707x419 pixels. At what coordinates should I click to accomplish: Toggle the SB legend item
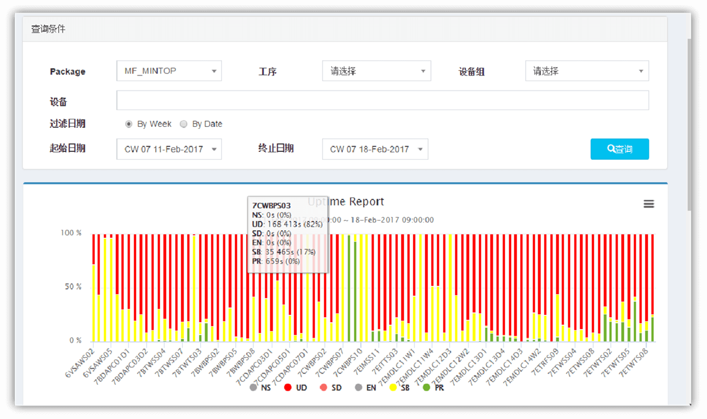click(400, 388)
